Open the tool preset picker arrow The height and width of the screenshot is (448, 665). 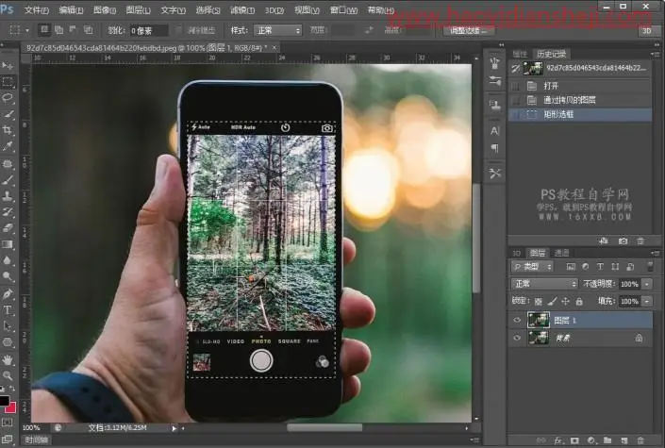(x=27, y=30)
